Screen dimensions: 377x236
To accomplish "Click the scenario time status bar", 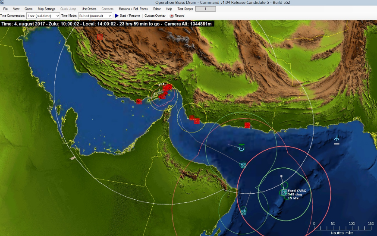I will coord(107,24).
